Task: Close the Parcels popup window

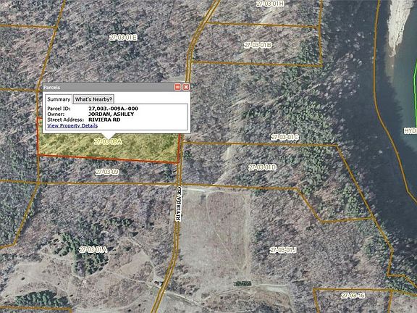Action: pyautogui.click(x=186, y=87)
